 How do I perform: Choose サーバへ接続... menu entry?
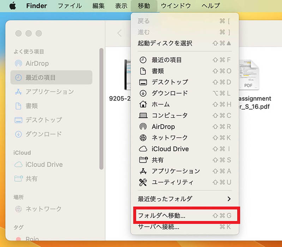pos(185,227)
